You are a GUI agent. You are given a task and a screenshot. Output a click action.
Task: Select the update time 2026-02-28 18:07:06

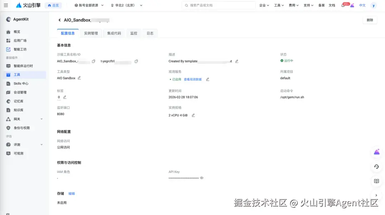coord(183,97)
